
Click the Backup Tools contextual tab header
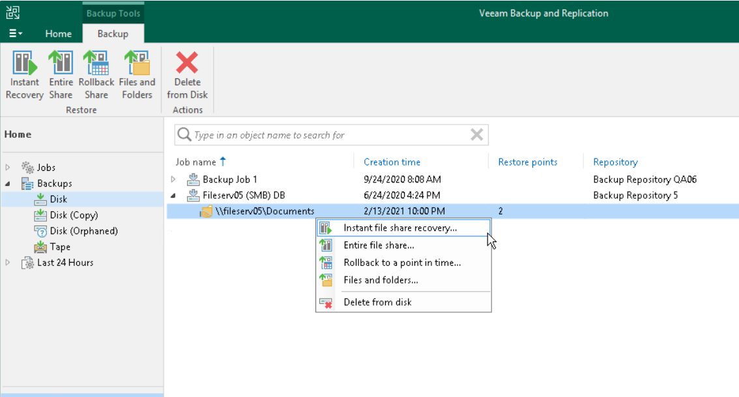point(113,13)
